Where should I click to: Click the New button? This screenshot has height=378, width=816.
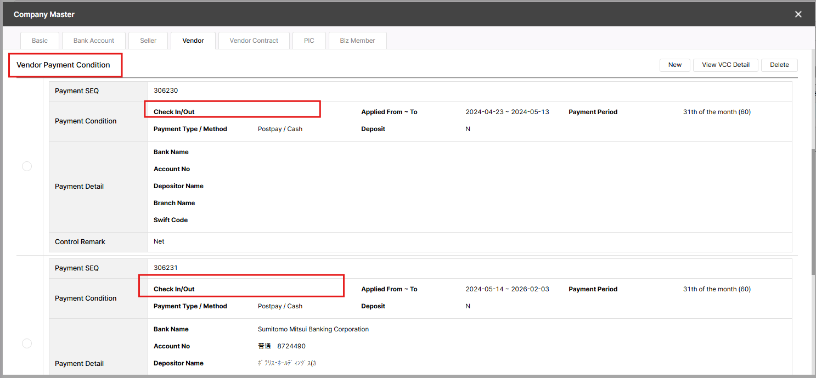tap(674, 65)
